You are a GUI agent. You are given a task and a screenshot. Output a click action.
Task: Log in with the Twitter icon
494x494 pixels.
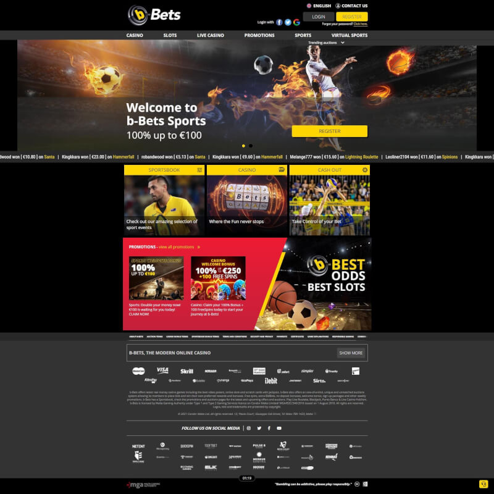288,22
